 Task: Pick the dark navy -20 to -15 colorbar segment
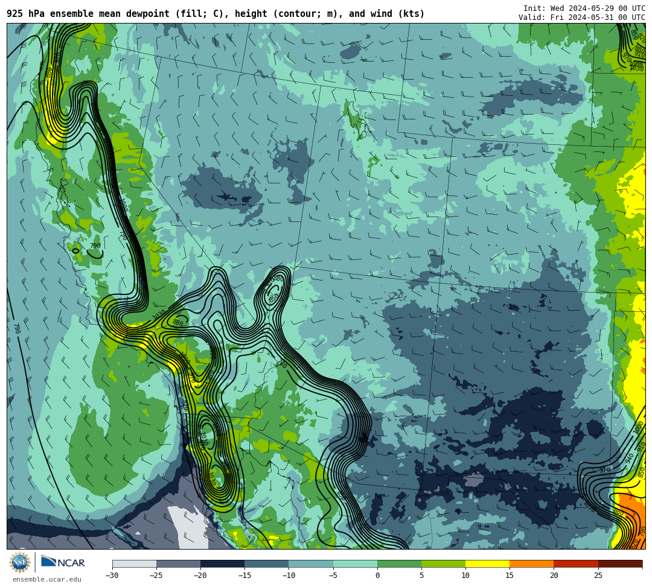222,564
